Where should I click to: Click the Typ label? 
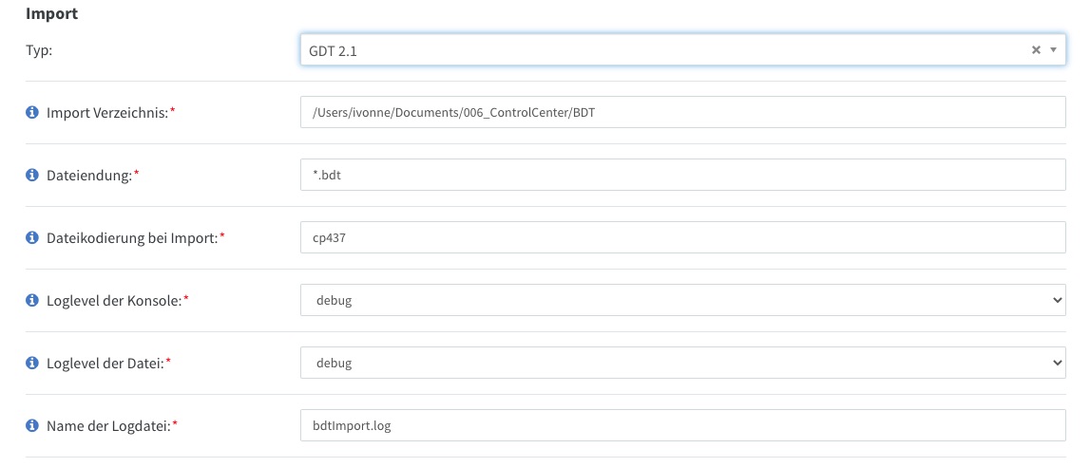click(x=39, y=50)
